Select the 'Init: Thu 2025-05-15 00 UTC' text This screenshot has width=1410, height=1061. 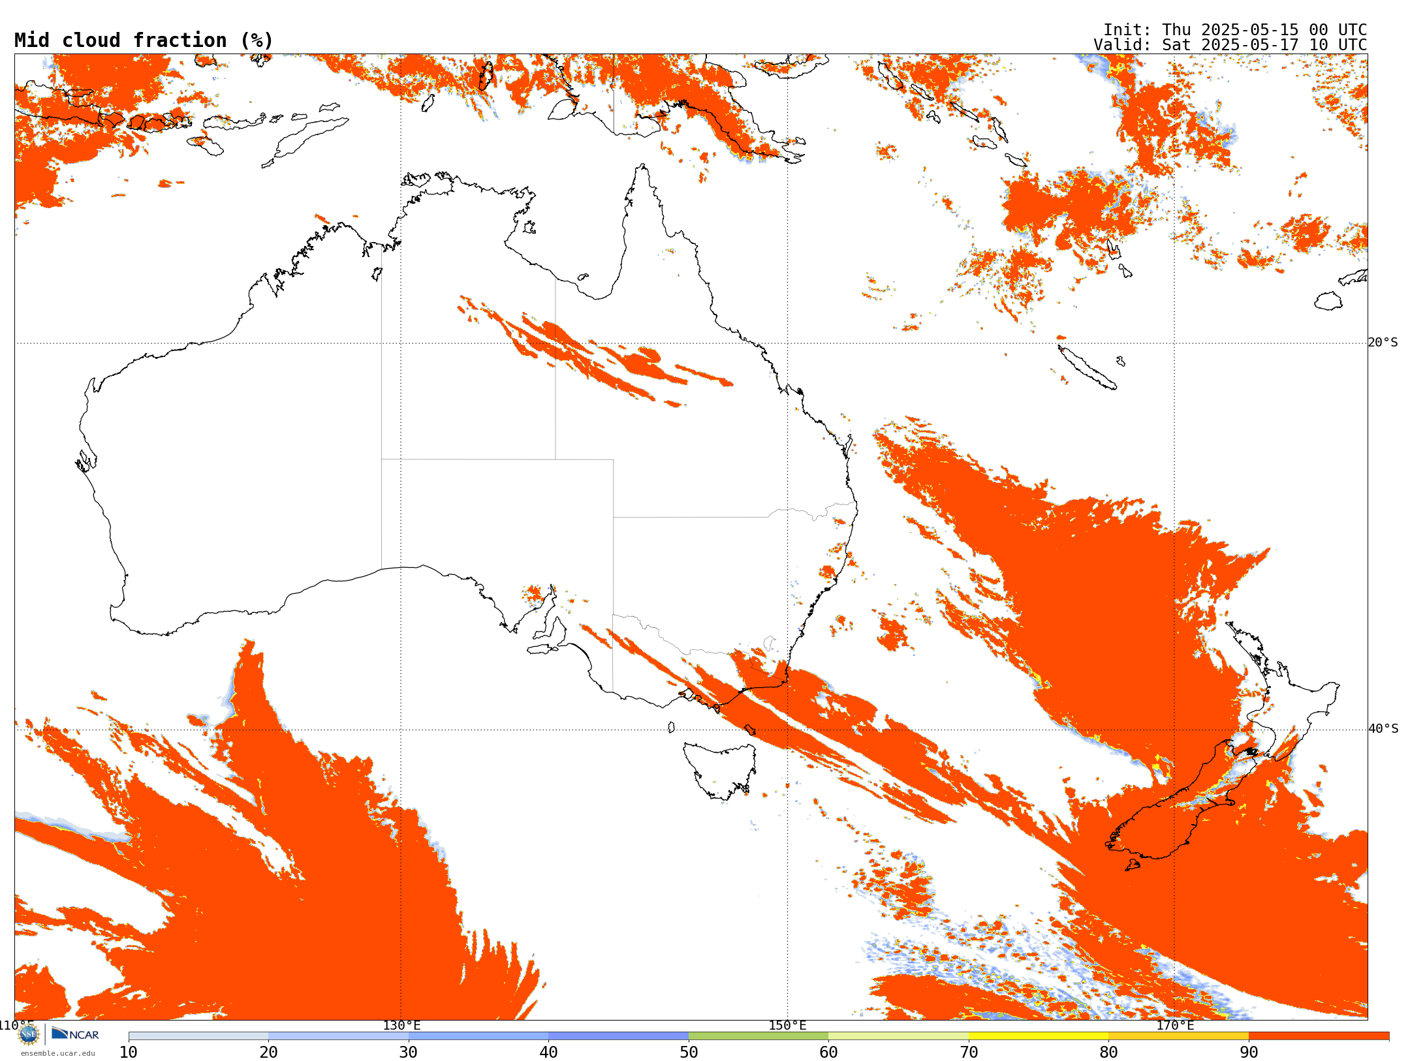pos(1235,30)
